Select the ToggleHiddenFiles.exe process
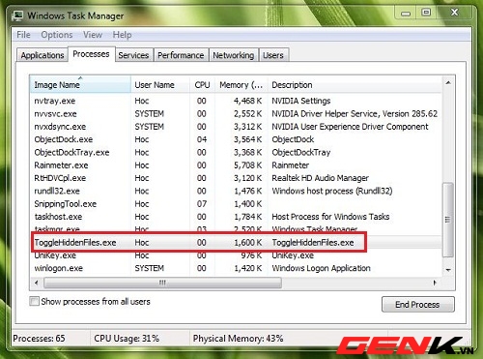 coord(237,243)
